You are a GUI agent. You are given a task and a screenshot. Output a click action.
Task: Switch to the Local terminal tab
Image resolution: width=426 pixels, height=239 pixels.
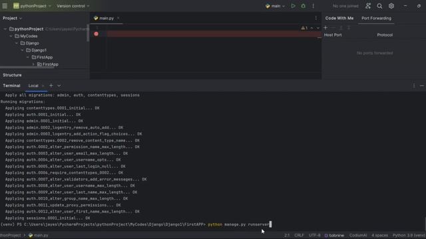tap(33, 86)
